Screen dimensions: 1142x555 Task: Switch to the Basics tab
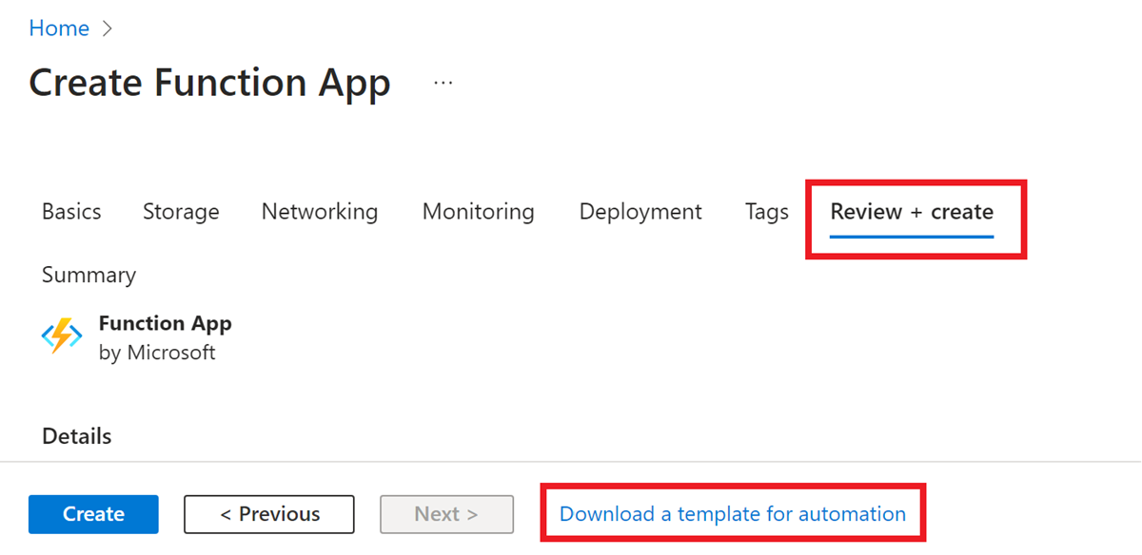click(71, 211)
